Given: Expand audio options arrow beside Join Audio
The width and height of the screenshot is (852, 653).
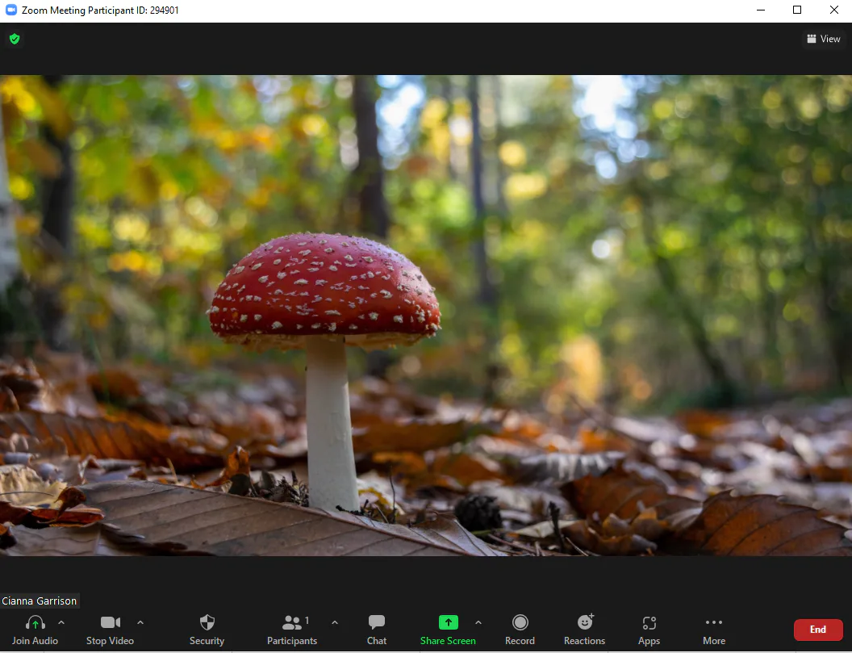Looking at the screenshot, I should [x=61, y=622].
